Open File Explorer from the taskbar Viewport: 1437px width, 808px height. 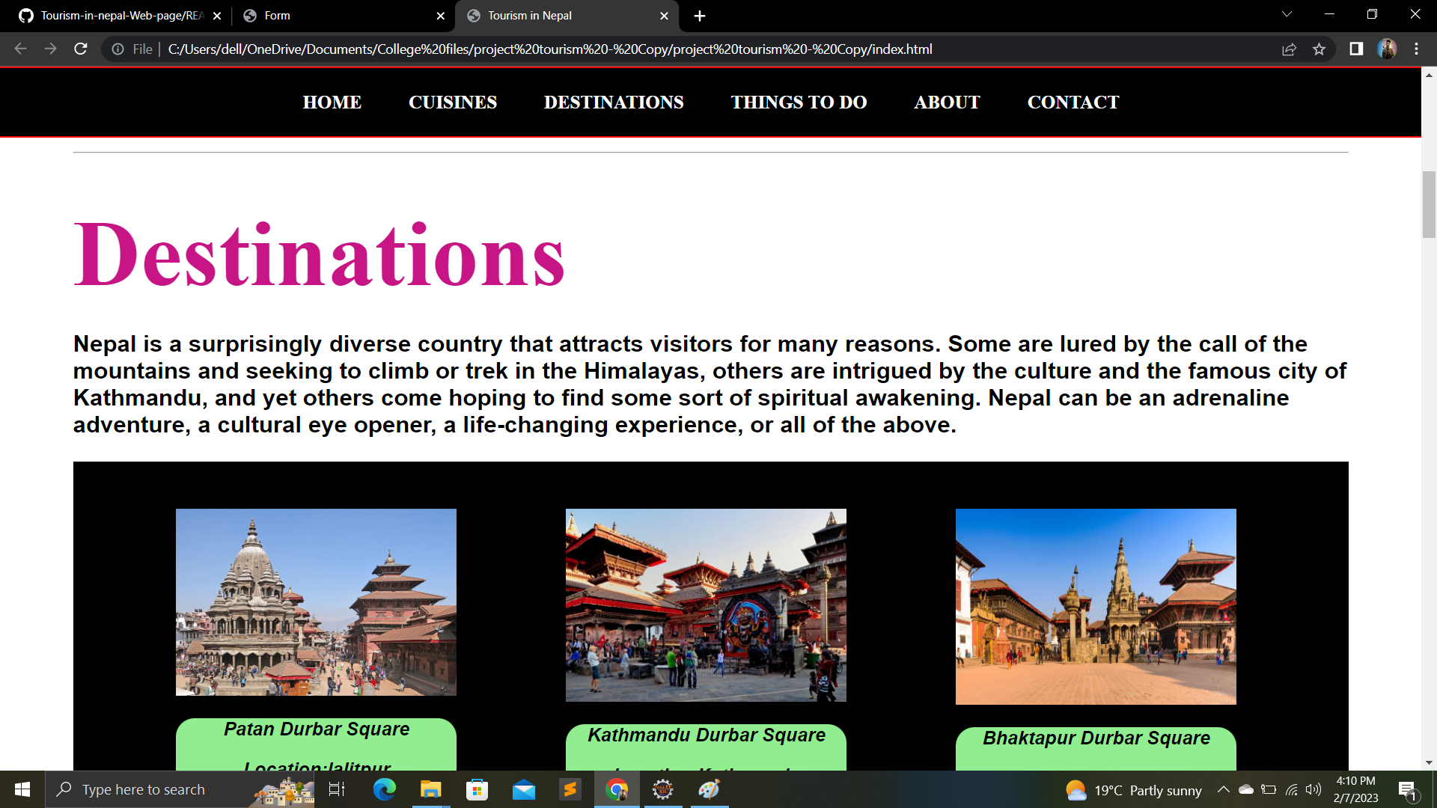point(430,789)
